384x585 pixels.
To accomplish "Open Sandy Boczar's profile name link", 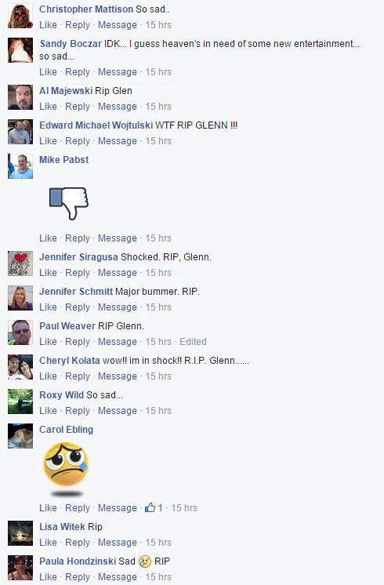I will click(71, 44).
